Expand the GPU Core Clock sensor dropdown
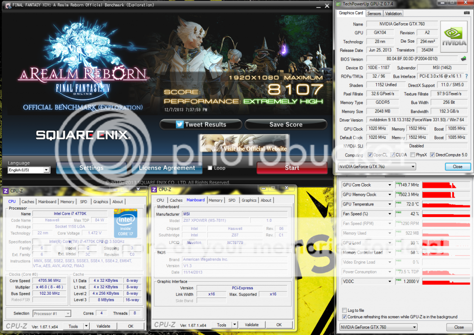Image resolution: width=474 pixels, height=335 pixels. click(390, 185)
